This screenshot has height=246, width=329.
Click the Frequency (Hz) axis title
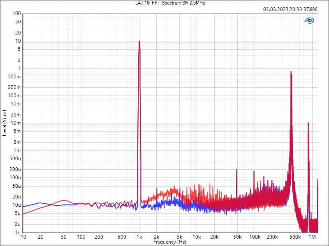coord(170,242)
